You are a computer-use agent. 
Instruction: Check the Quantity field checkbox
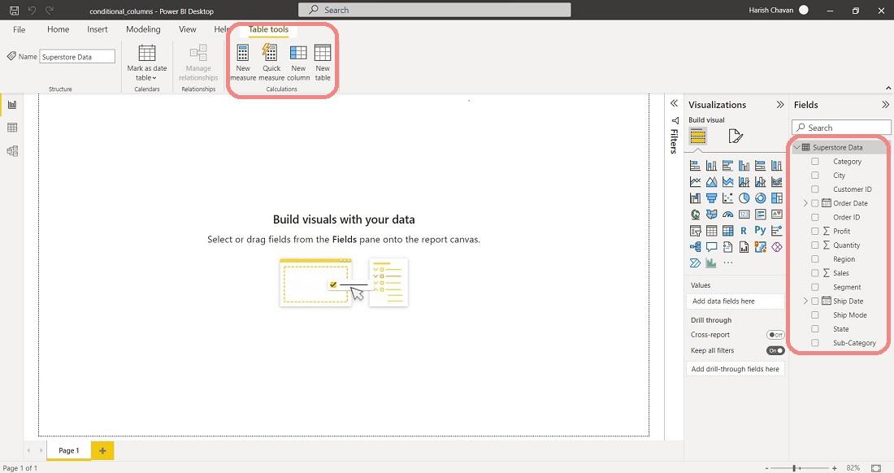[x=814, y=245]
